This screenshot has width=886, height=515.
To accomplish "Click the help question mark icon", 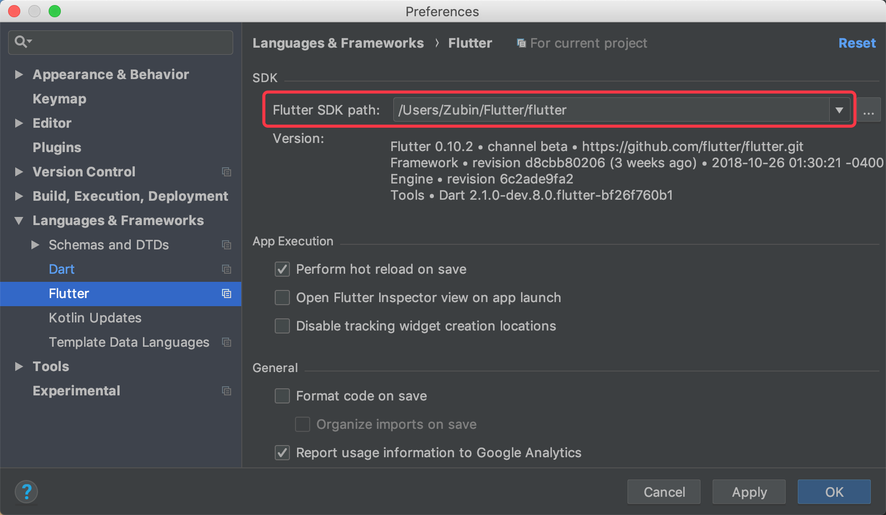I will [26, 492].
